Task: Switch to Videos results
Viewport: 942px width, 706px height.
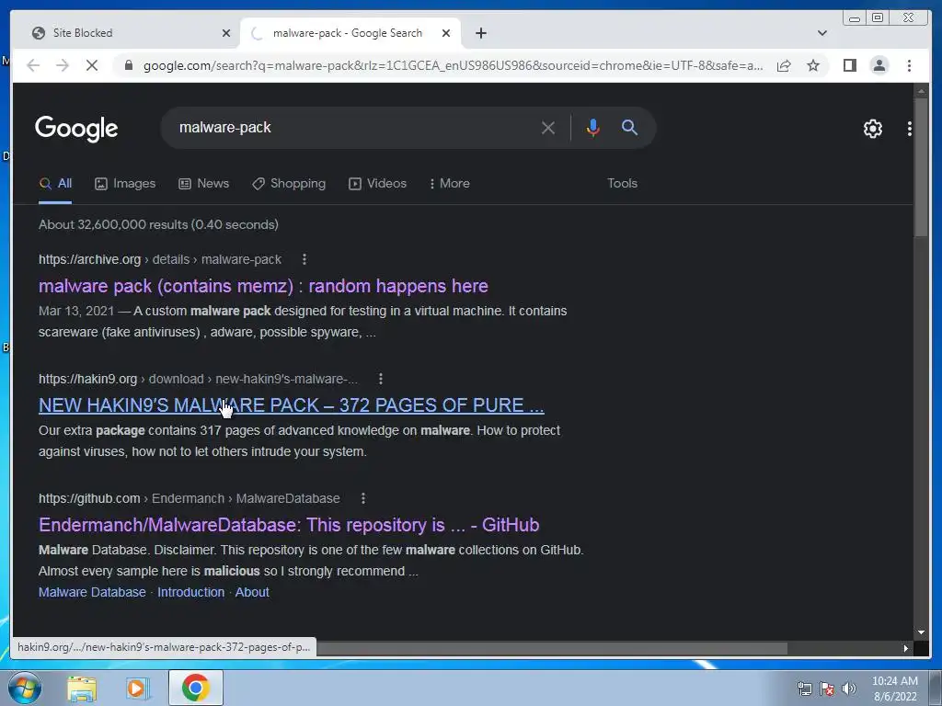Action: (x=378, y=184)
